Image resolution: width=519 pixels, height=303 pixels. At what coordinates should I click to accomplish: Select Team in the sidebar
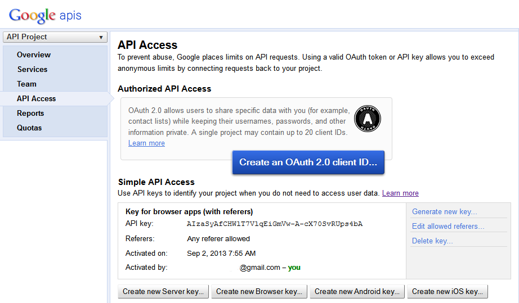(x=27, y=84)
